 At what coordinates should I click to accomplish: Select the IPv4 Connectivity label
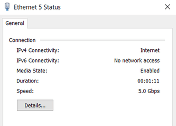[x=38, y=50]
